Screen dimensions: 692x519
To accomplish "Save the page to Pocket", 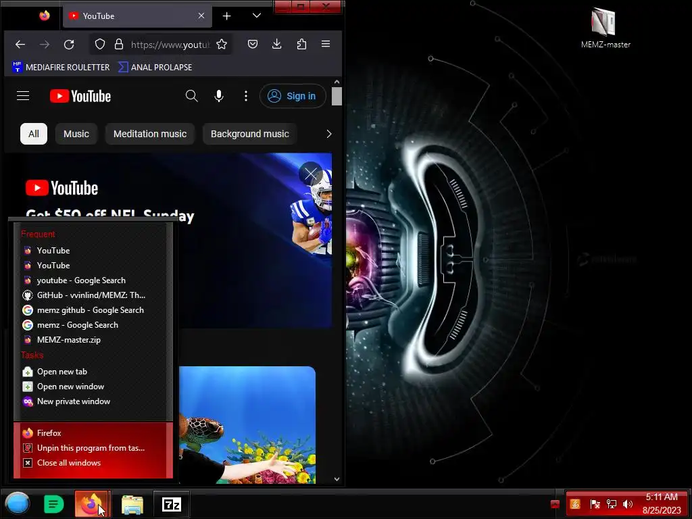I will tap(253, 44).
